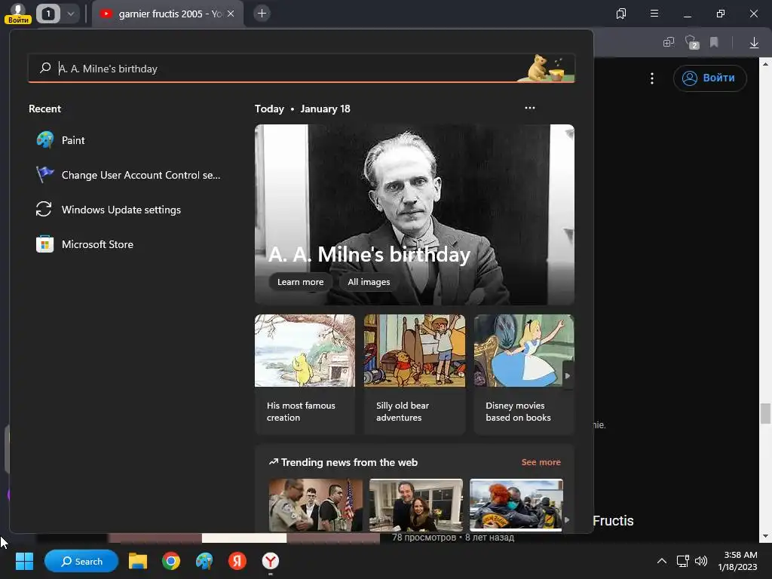Screen dimensions: 772x579
Task: Open trending news thumbnail with red-haired person
Action: point(516,504)
